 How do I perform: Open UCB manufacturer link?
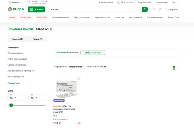click(x=55, y=116)
